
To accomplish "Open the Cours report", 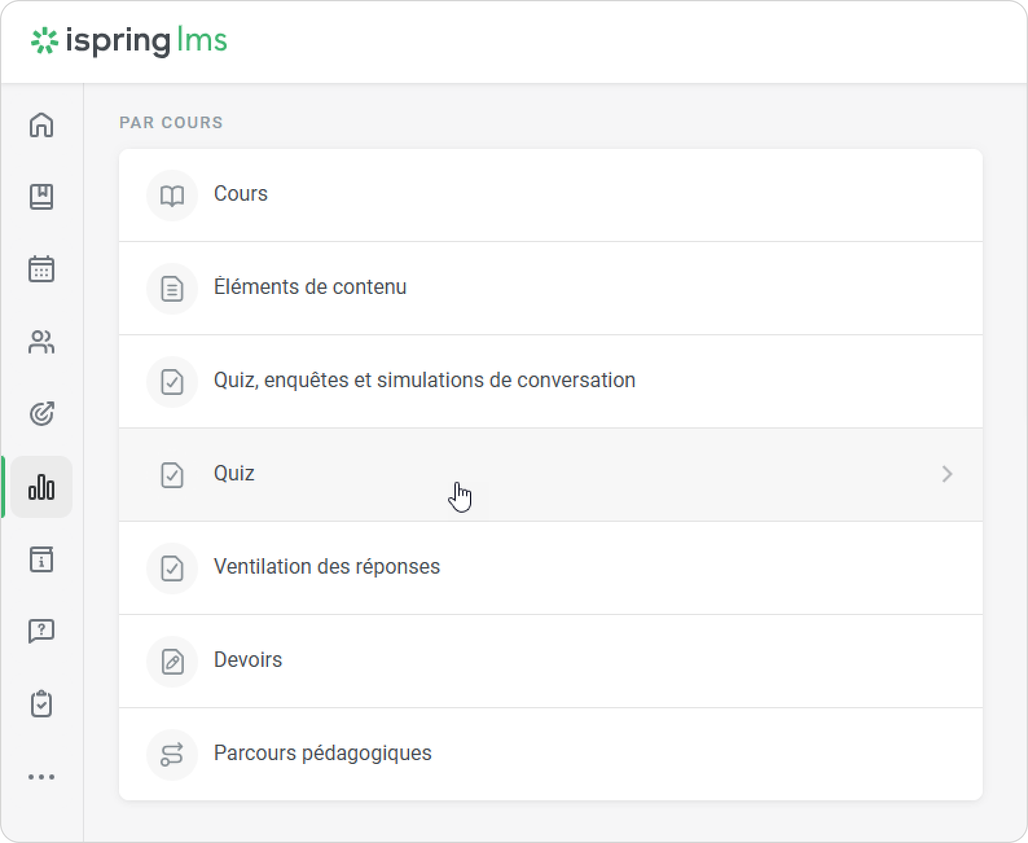I will [x=241, y=194].
